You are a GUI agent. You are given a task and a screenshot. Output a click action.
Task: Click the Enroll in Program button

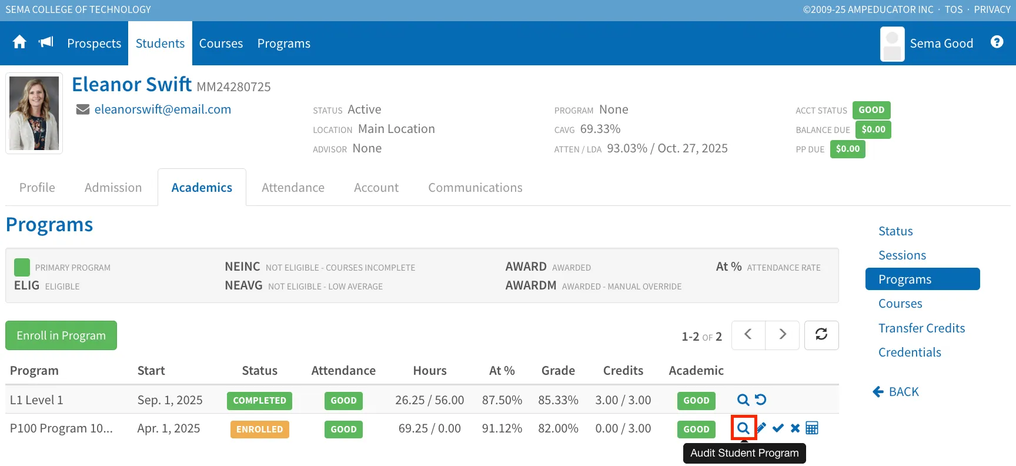61,335
